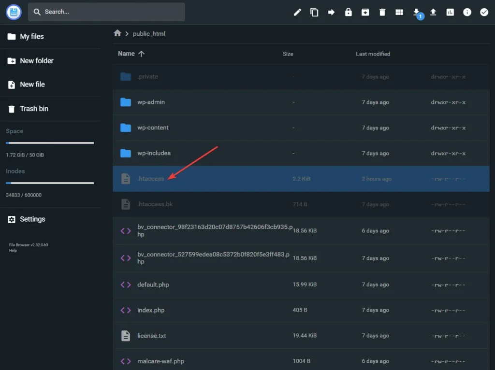The height and width of the screenshot is (370, 495).
Task: Click the copy file icon
Action: click(x=314, y=12)
